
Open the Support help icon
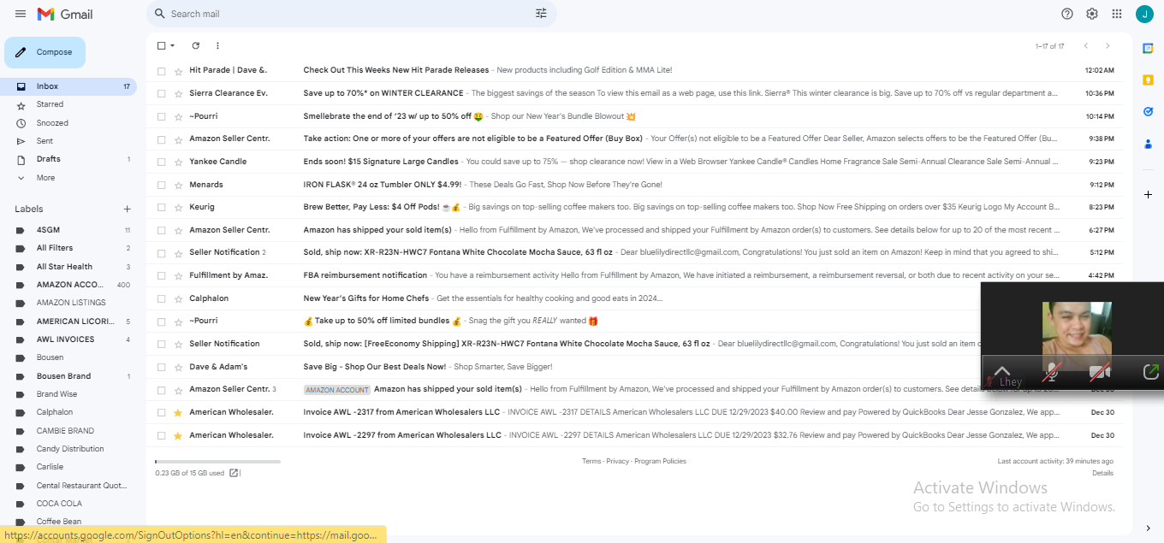click(1067, 14)
